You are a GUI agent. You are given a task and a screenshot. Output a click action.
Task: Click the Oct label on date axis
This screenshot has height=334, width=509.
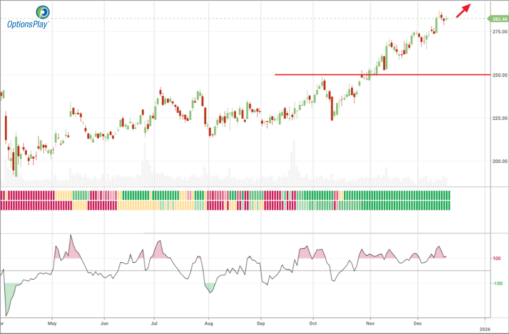pyautogui.click(x=313, y=323)
